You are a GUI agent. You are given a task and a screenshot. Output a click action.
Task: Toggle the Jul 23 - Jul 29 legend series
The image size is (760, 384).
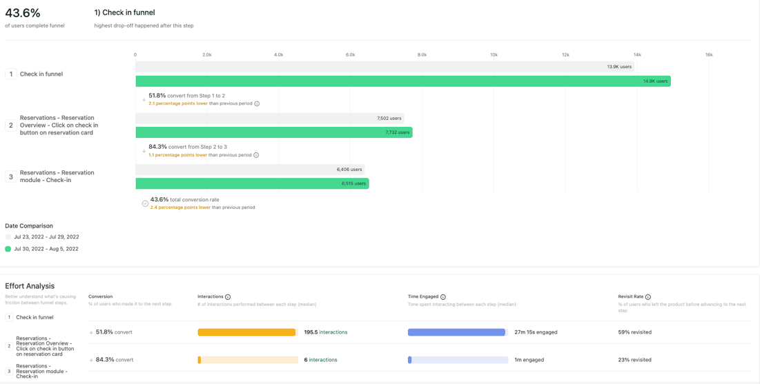[x=8, y=237]
